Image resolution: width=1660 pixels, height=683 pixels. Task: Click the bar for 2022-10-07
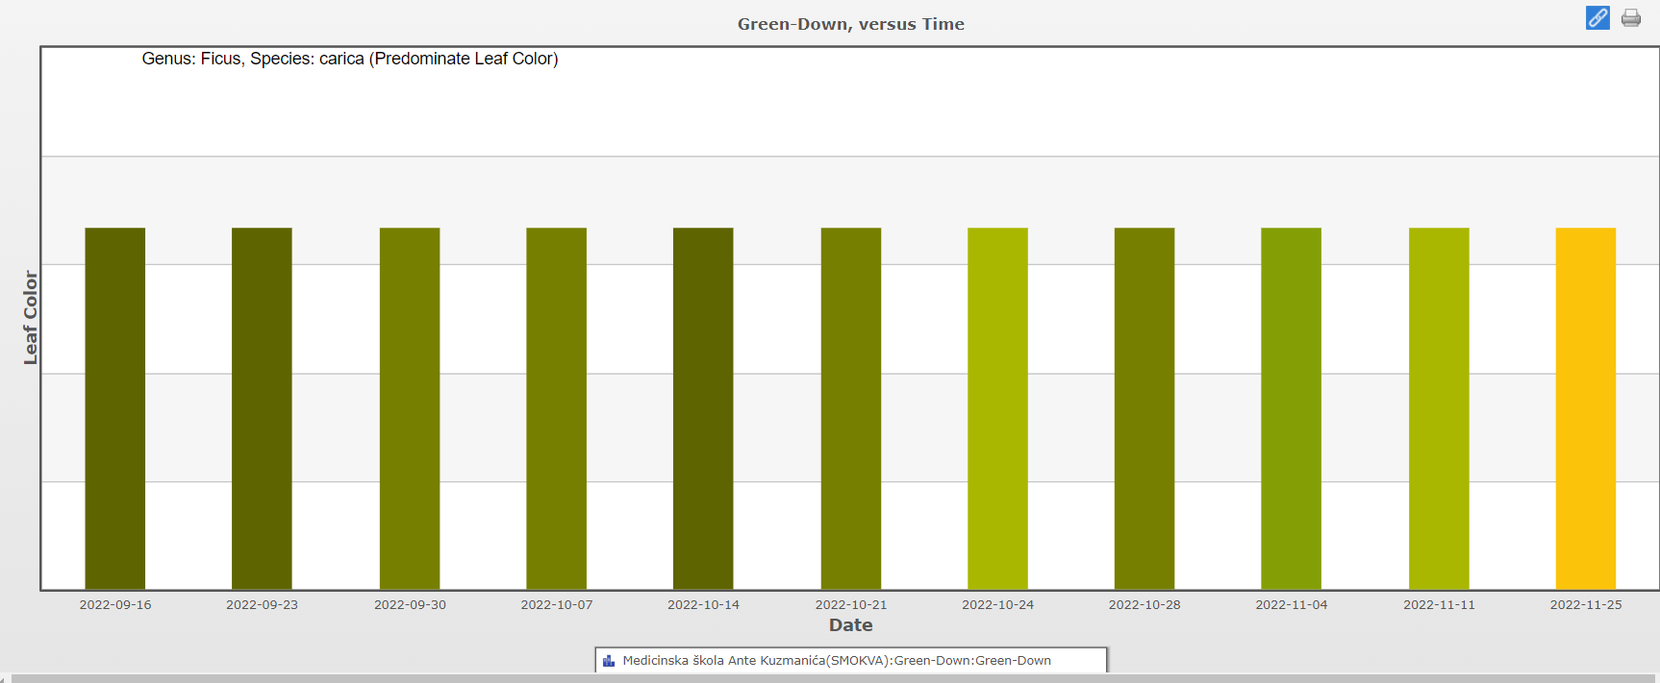point(556,408)
